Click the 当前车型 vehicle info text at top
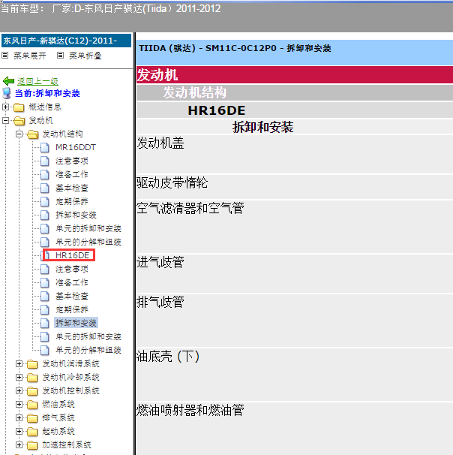The width and height of the screenshot is (453, 455). click(x=111, y=9)
